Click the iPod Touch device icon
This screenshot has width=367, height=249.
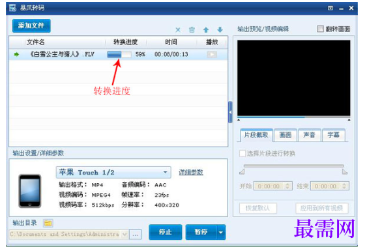point(30,191)
